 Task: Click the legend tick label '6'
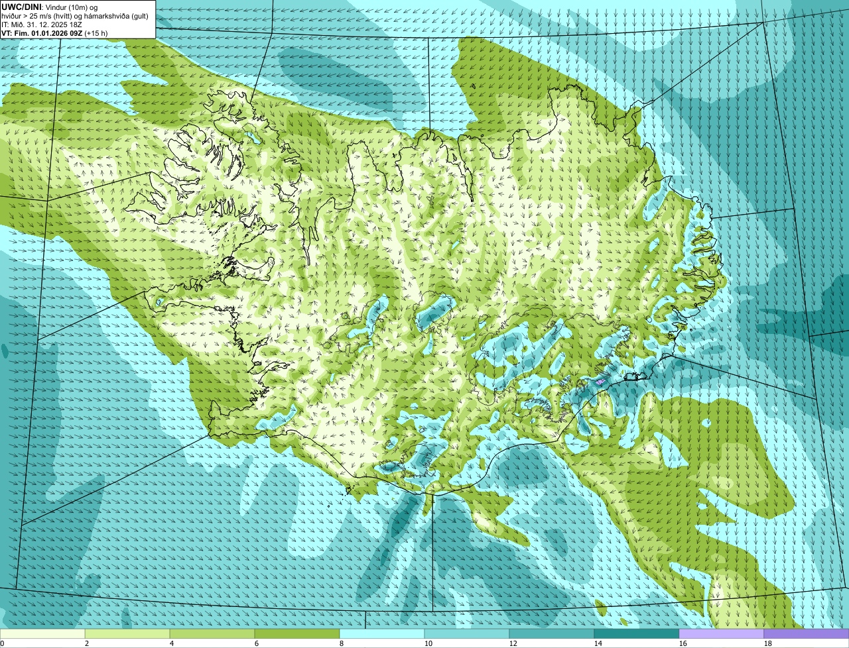tap(257, 643)
